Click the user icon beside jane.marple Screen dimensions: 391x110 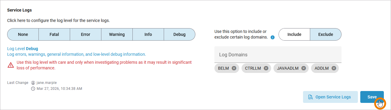pyautogui.click(x=33, y=83)
